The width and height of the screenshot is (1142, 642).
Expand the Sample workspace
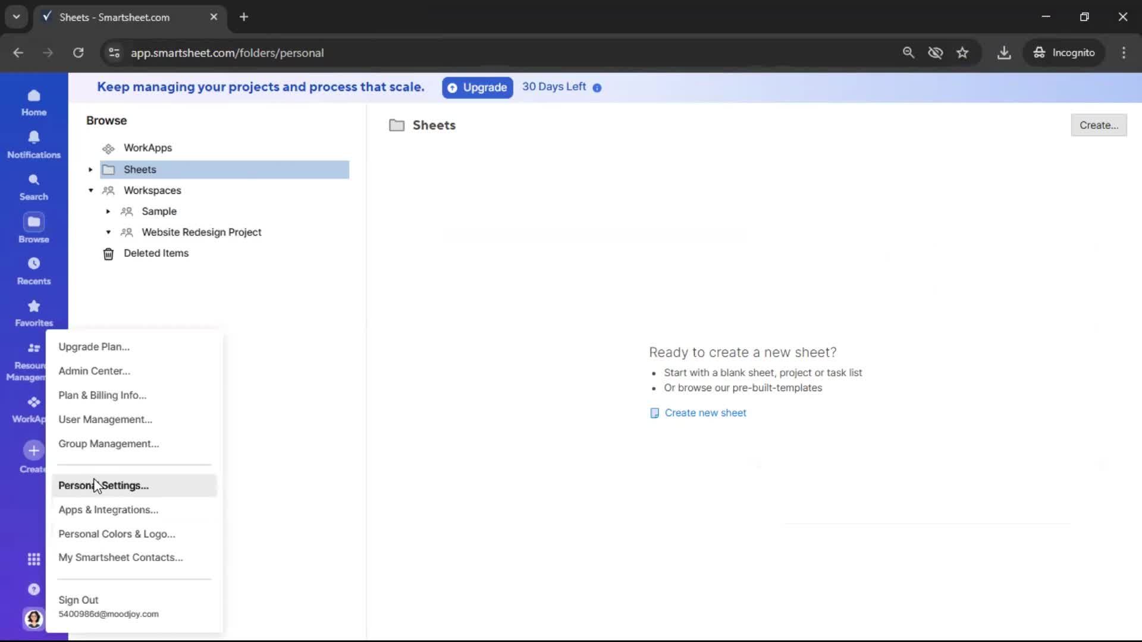(108, 211)
